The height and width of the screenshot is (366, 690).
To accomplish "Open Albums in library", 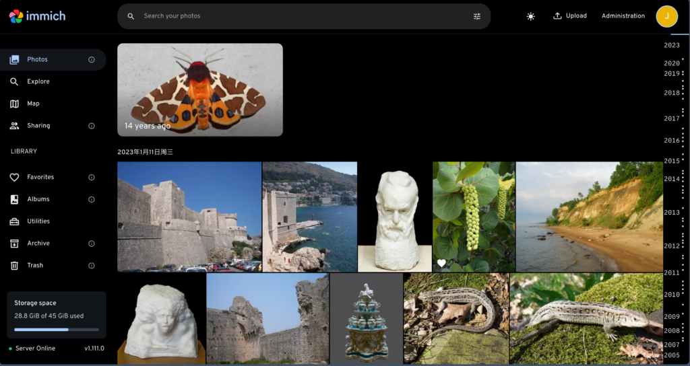I will pos(53,199).
